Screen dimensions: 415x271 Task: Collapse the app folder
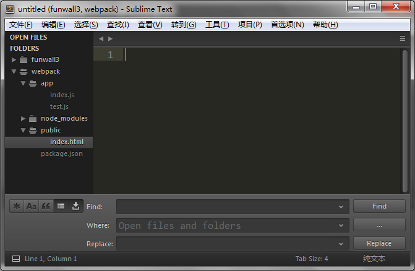[x=24, y=83]
